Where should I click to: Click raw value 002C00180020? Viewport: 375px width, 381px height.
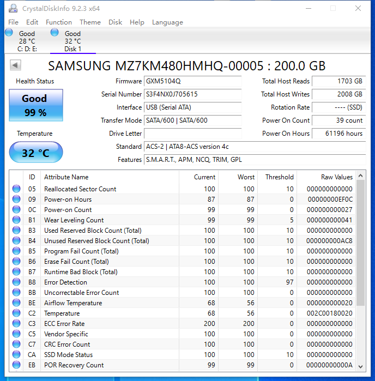tap(330, 313)
